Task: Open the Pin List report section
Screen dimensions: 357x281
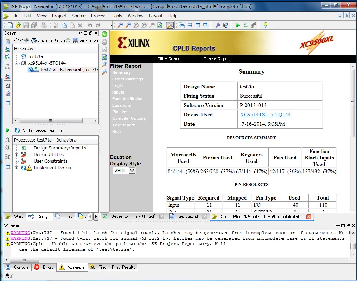Action: (x=119, y=112)
